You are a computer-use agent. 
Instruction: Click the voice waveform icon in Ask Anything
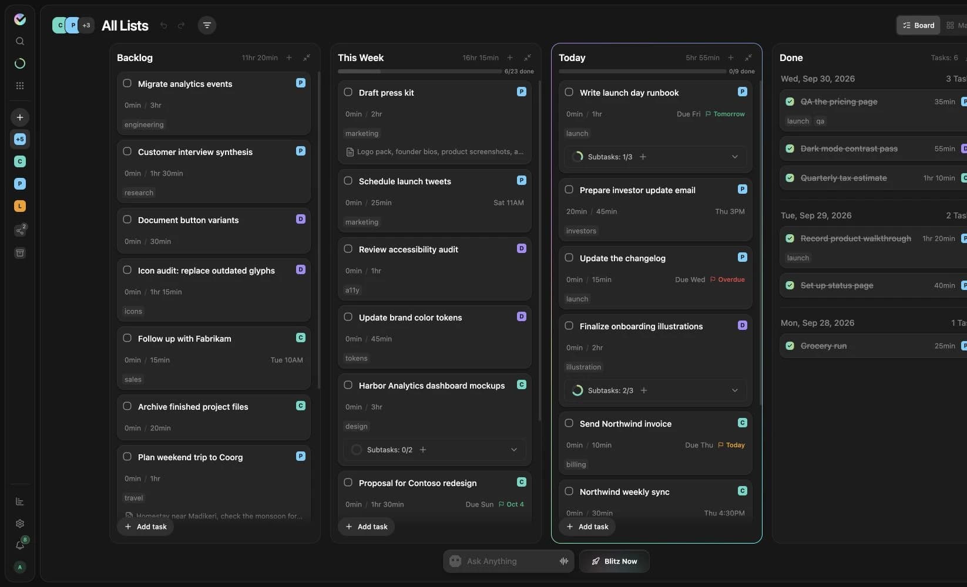(x=564, y=561)
